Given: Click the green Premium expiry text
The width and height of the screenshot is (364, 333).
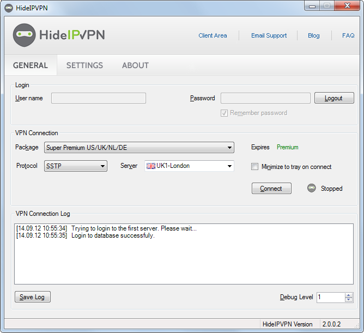Looking at the screenshot, I should click(x=287, y=147).
